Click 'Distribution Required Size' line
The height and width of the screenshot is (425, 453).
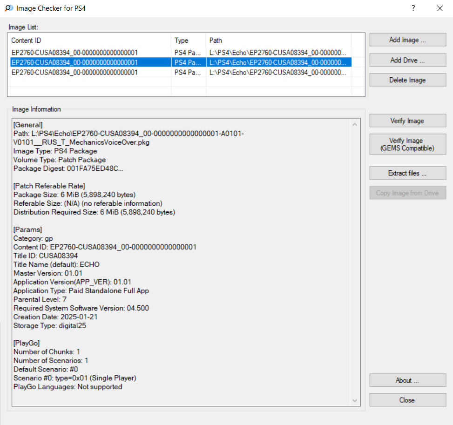coord(94,212)
